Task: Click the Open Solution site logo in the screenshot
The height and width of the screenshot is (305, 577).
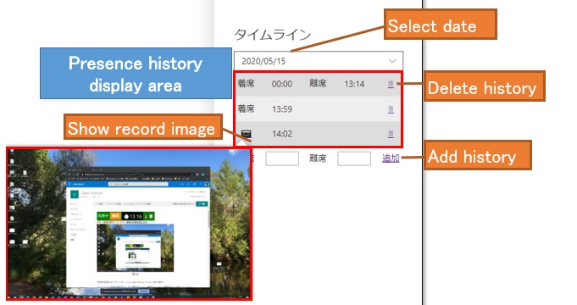Action: coord(75,194)
